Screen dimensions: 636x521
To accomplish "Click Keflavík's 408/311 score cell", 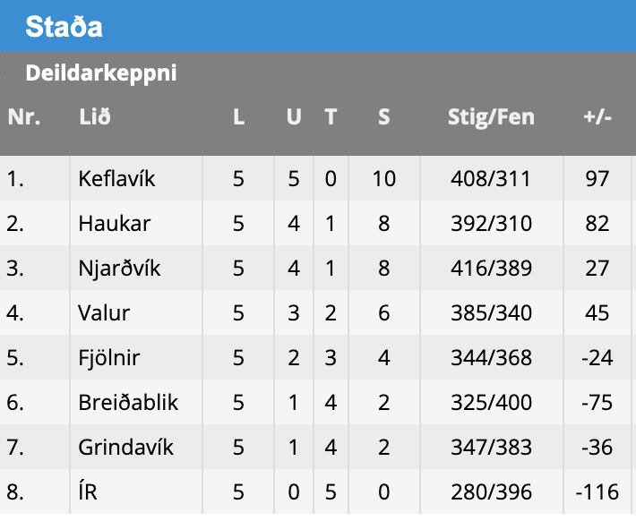I will [x=491, y=178].
